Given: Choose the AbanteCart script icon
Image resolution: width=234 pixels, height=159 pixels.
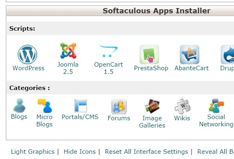Looking at the screenshot, I should point(190,54).
